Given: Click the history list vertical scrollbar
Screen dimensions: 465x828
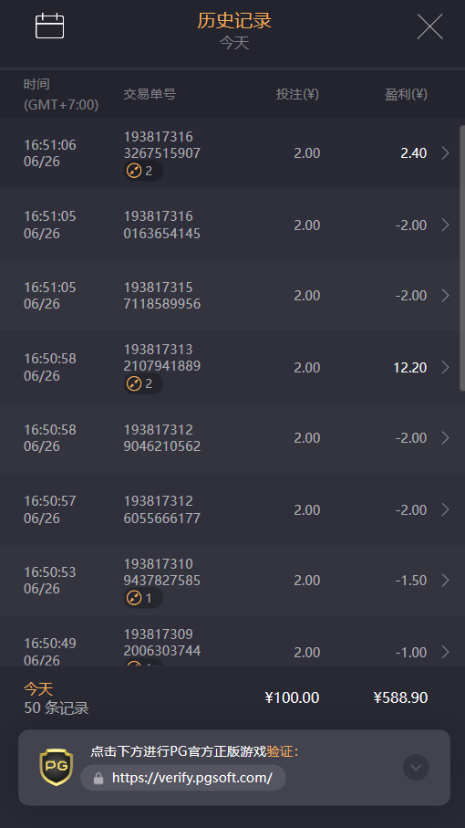Looking at the screenshot, I should 462,257.
